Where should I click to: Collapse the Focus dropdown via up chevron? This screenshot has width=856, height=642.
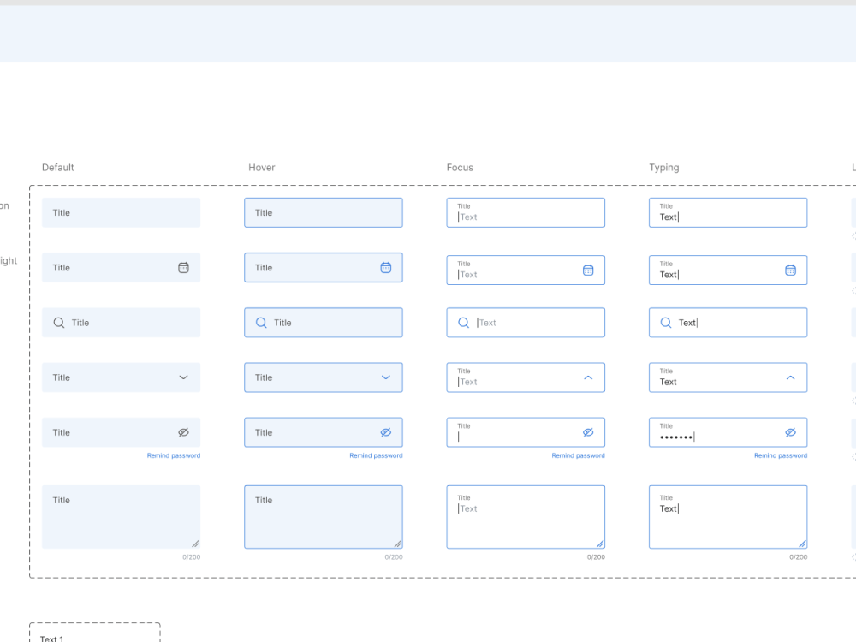coord(588,376)
